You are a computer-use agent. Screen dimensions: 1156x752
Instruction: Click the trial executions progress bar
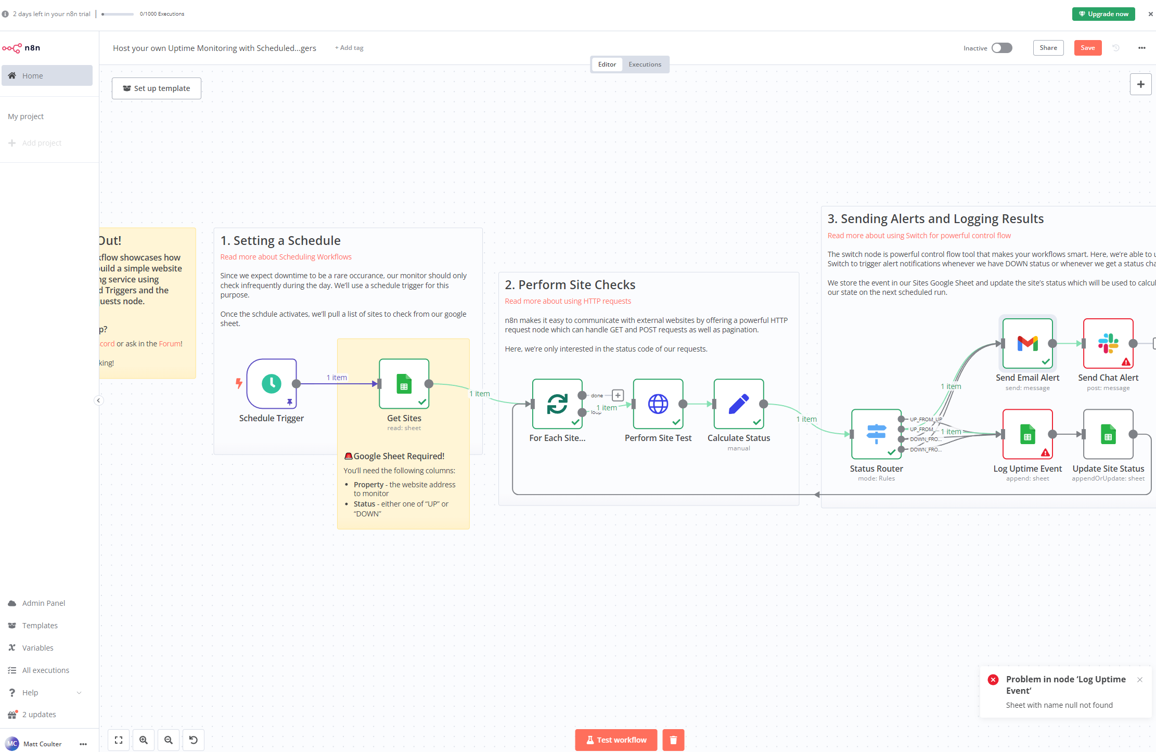[118, 14]
